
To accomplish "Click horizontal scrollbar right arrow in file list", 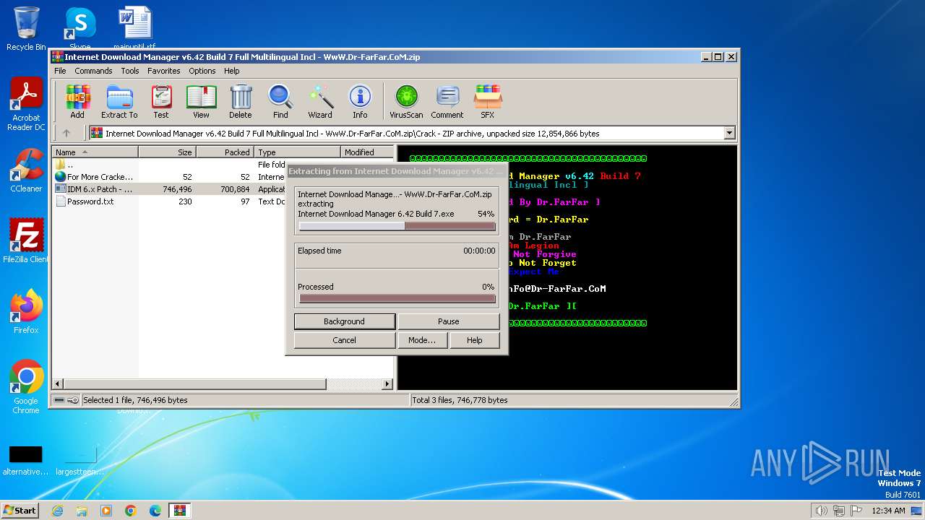I will tap(387, 384).
